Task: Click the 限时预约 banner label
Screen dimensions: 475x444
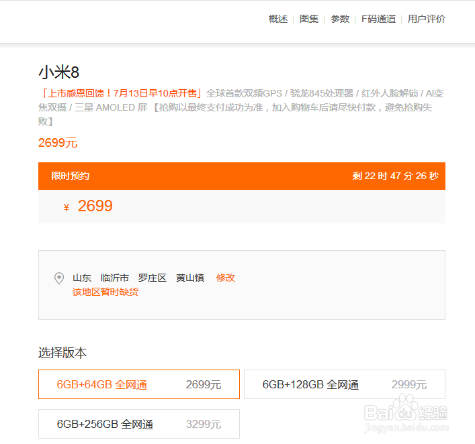Action: coord(71,176)
